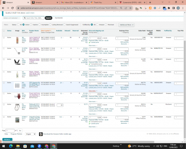Open the Chrome three-dot menu
This screenshot has width=186, height=149.
[x=183, y=8]
